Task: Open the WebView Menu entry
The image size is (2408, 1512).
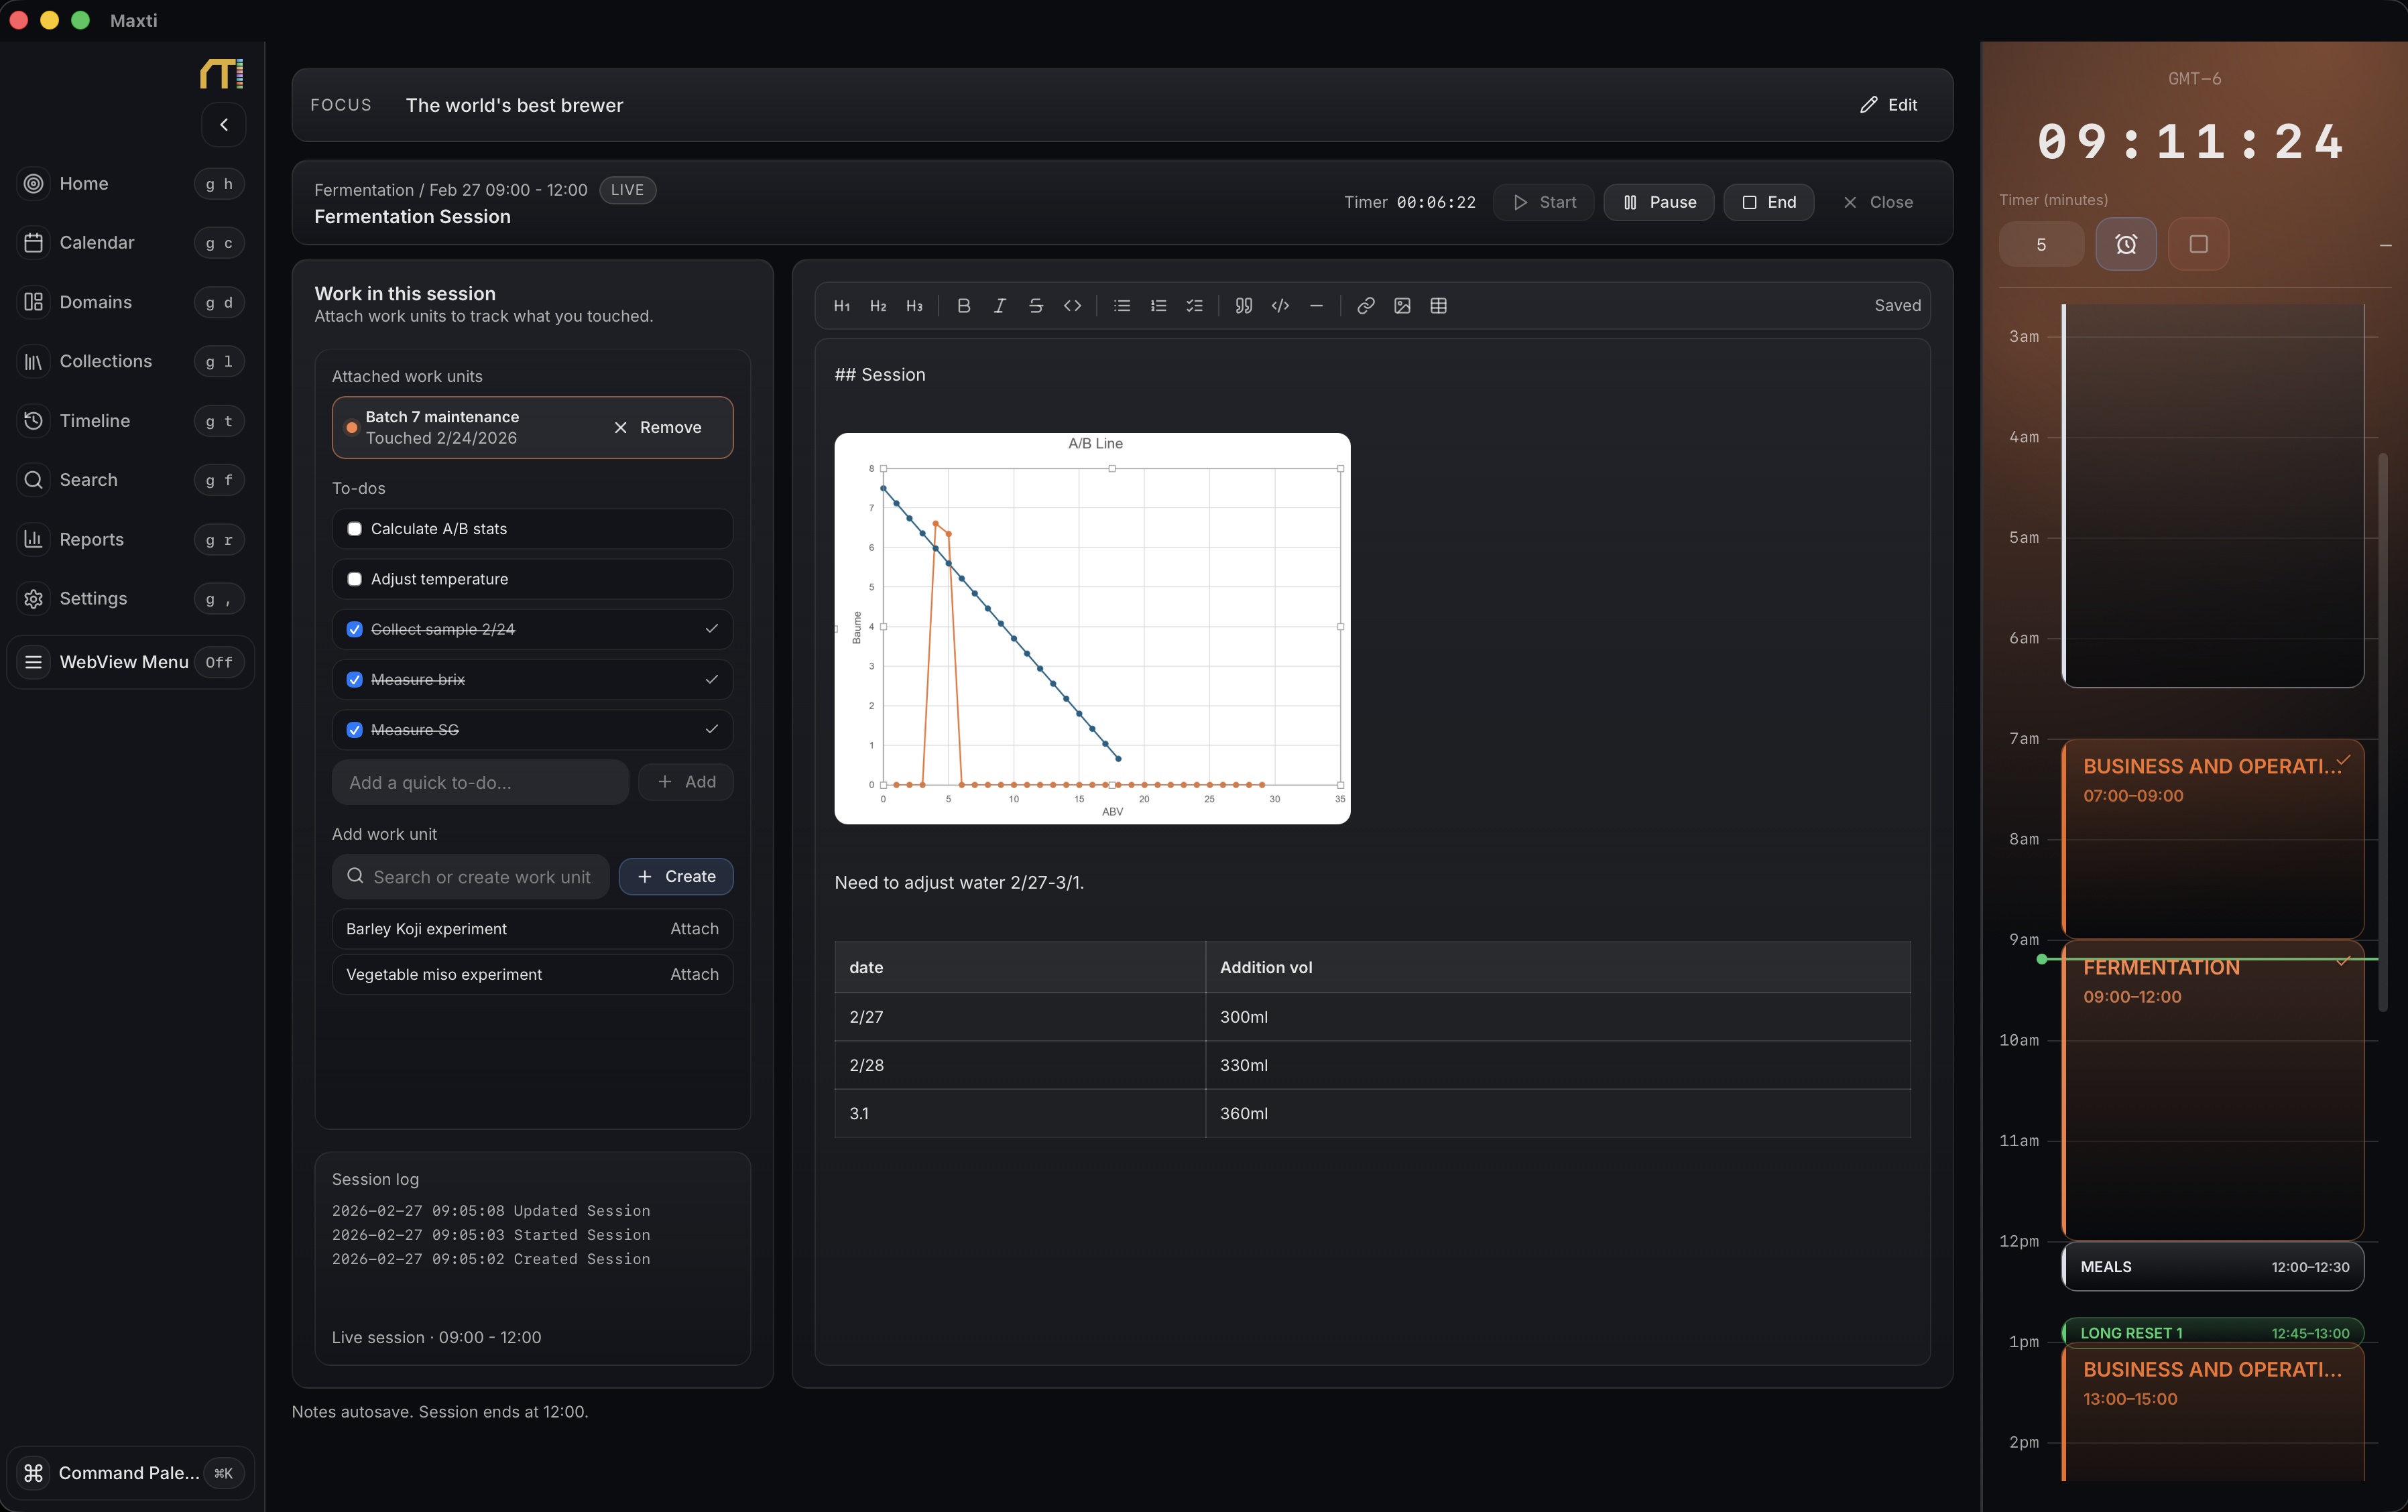Action: [123, 661]
